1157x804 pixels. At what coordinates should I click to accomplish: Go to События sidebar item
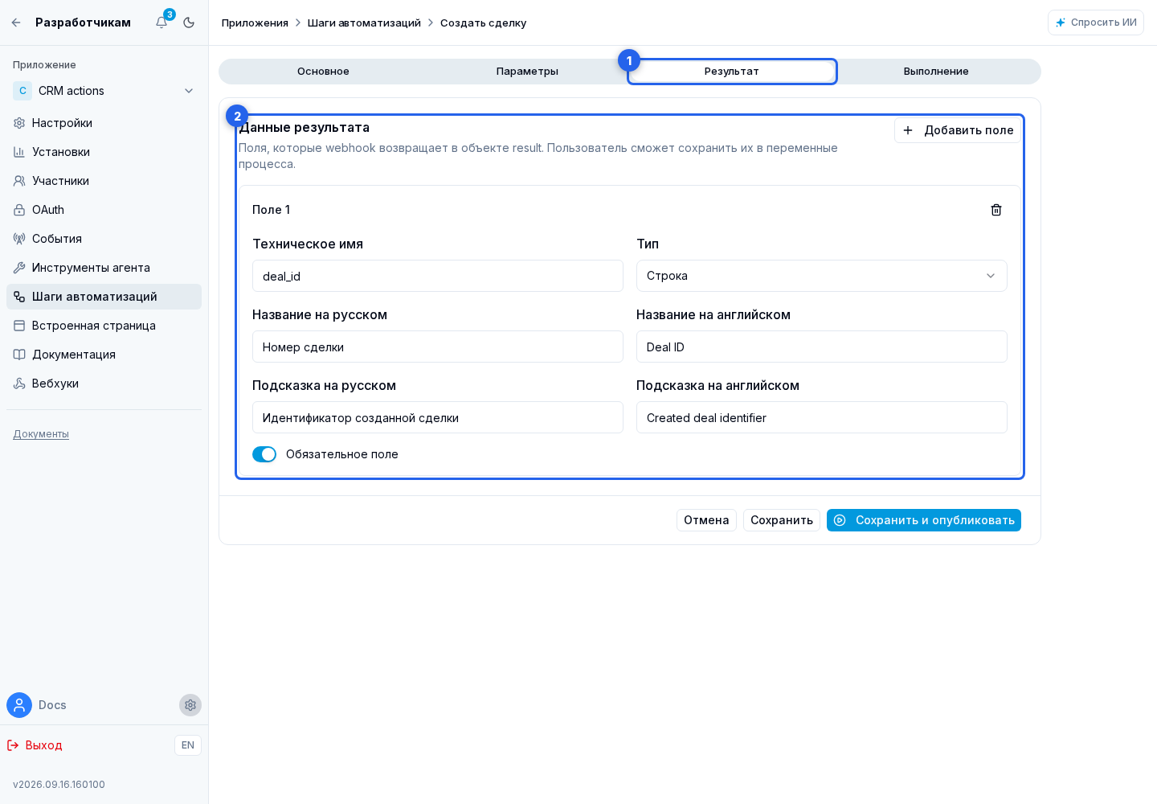tap(104, 239)
